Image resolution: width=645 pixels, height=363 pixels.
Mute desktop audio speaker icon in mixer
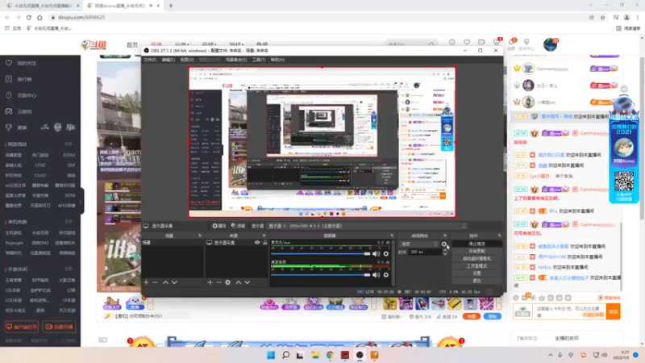[x=376, y=275]
